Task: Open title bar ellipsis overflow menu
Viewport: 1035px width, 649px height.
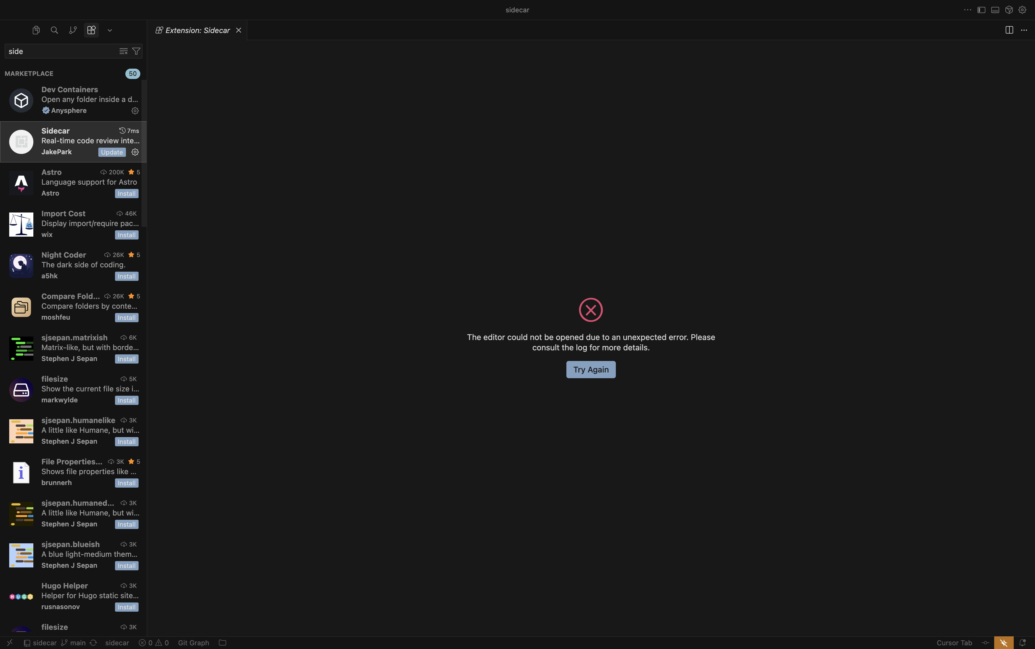Action: coord(967,10)
